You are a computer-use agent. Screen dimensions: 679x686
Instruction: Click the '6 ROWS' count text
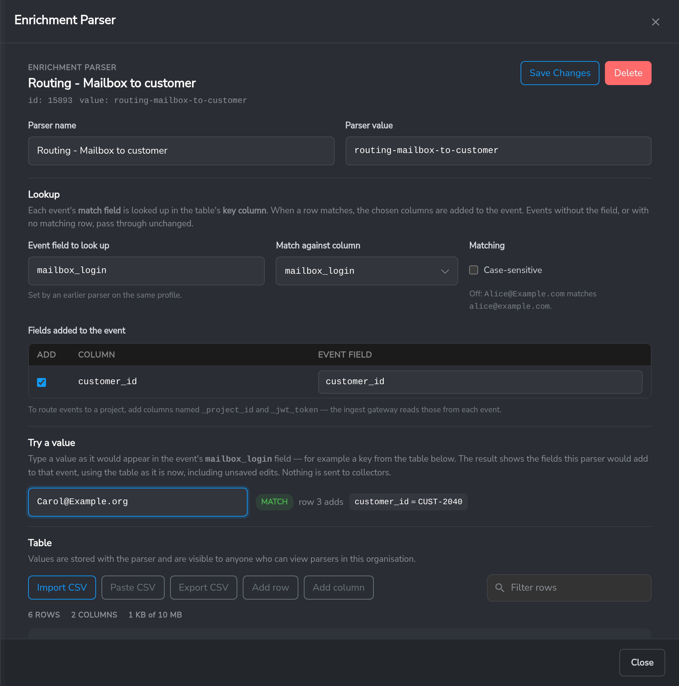click(44, 615)
